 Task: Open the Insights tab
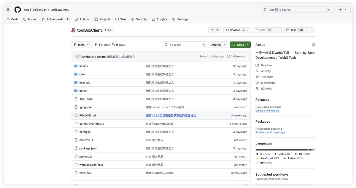(160, 19)
